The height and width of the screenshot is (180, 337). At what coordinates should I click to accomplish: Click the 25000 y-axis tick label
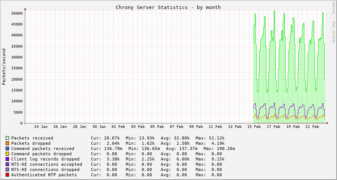(17, 68)
